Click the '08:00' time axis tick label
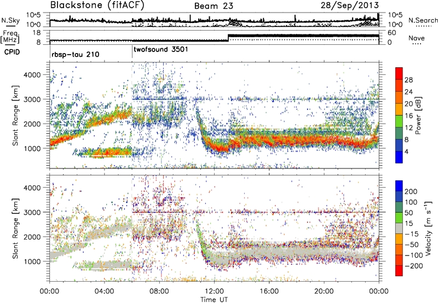The width and height of the screenshot is (438, 303). pos(159,292)
